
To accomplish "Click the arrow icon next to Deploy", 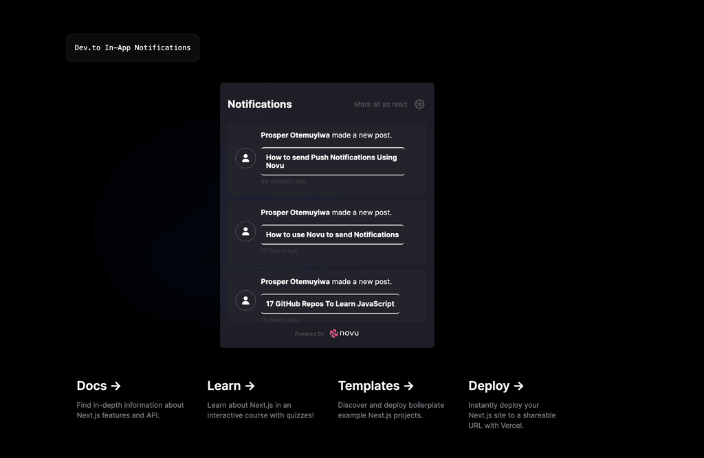I will (x=520, y=386).
